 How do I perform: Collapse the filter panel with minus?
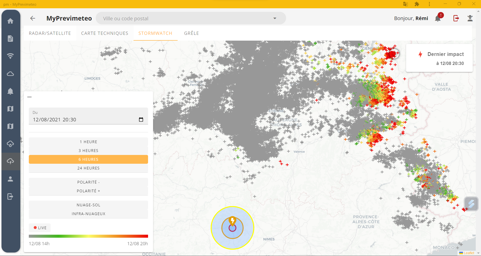click(x=30, y=97)
